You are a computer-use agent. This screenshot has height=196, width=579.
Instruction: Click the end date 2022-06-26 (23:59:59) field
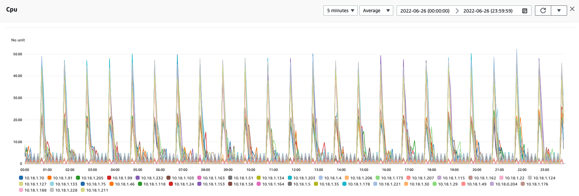click(x=488, y=11)
